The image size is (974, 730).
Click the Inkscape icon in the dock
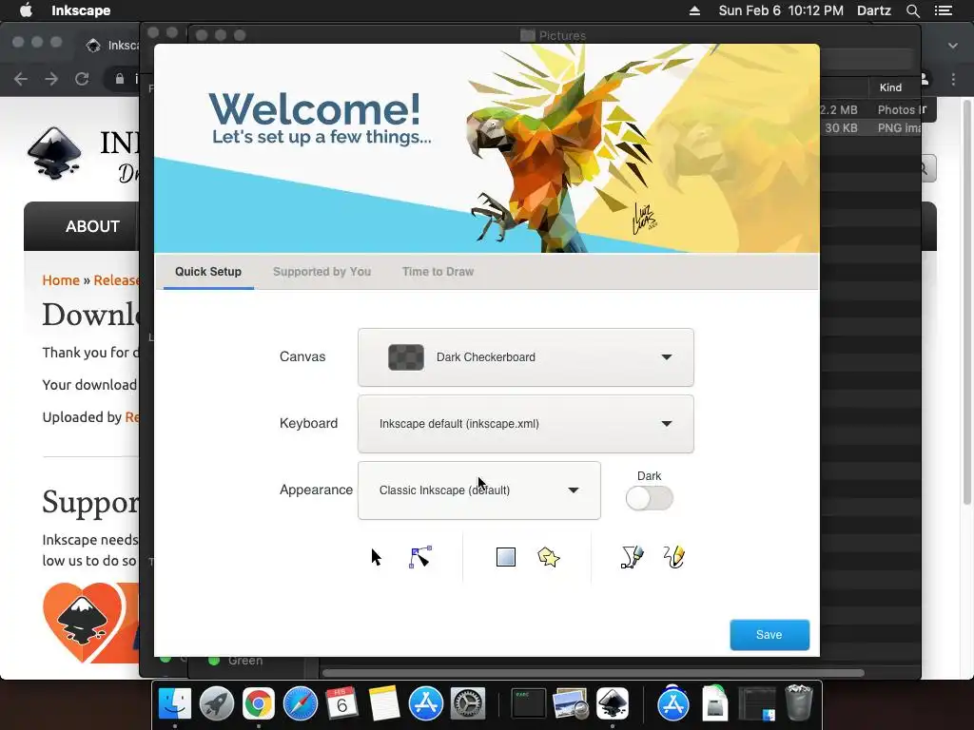(613, 703)
